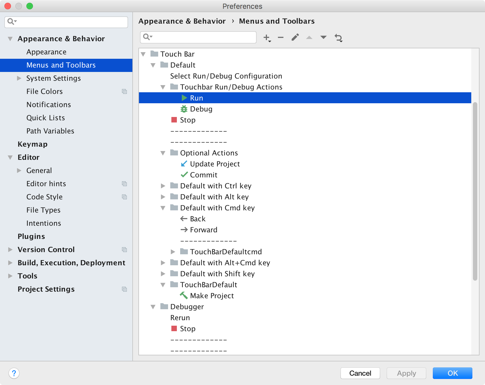Expand Default with Ctrl key folder
Image resolution: width=485 pixels, height=385 pixels.
click(163, 186)
